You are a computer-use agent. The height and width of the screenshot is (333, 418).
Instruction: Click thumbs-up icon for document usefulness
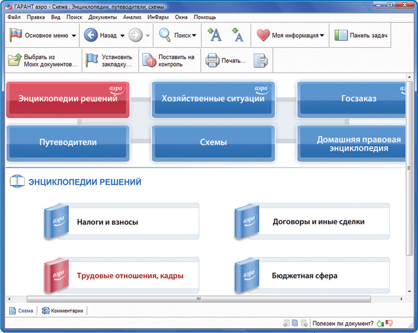(380, 323)
